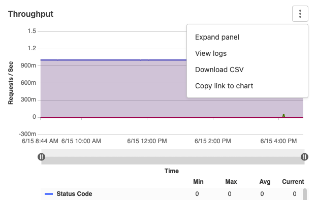
Task: Select Expand panel from the menu
Action: 217,37
